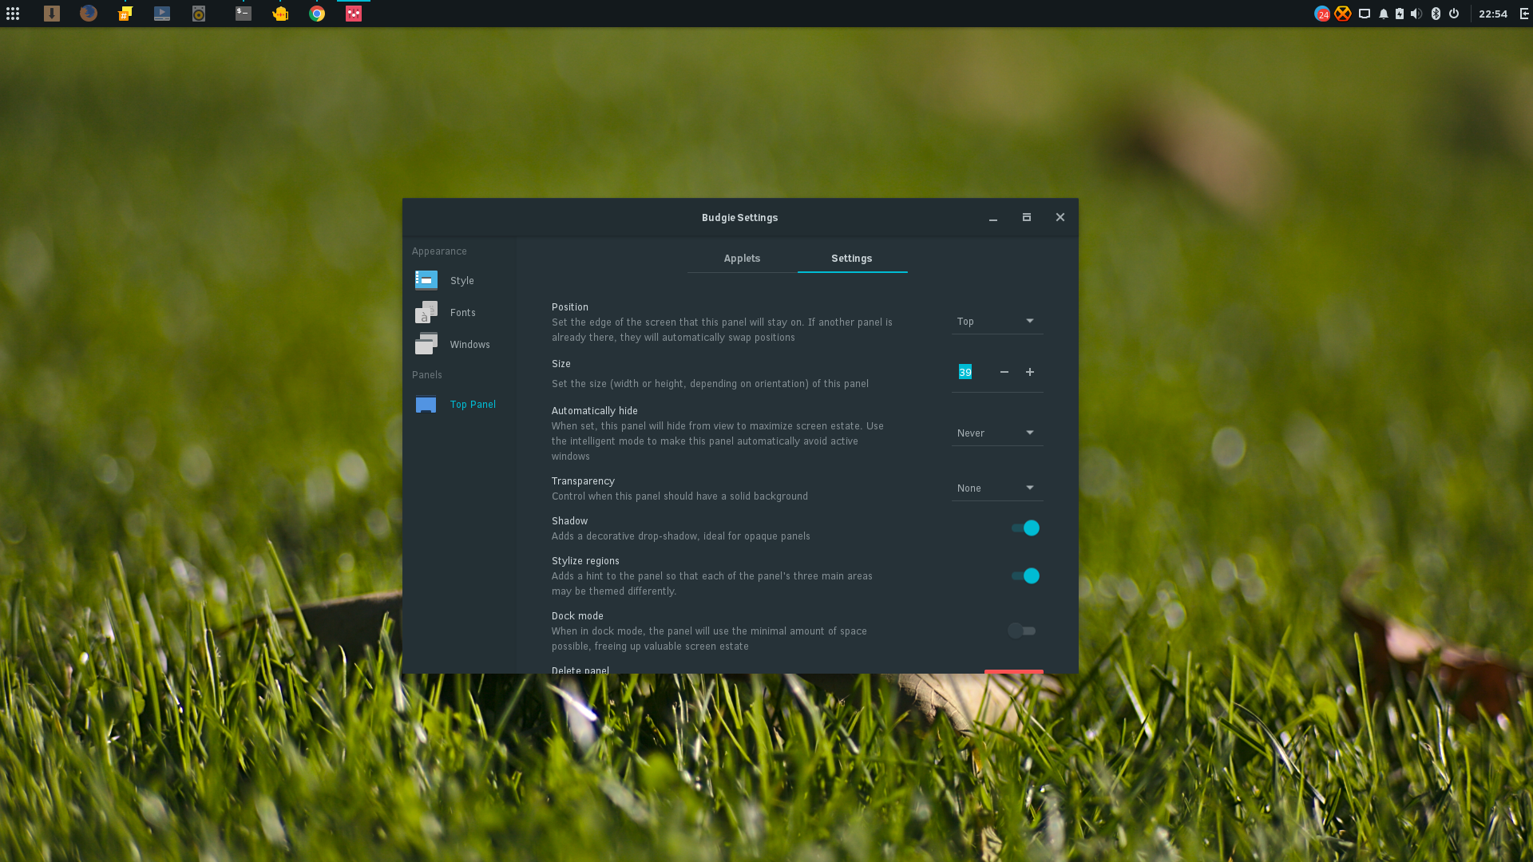This screenshot has height=862, width=1533.
Task: Switch to the Applets tab
Action: [742, 258]
